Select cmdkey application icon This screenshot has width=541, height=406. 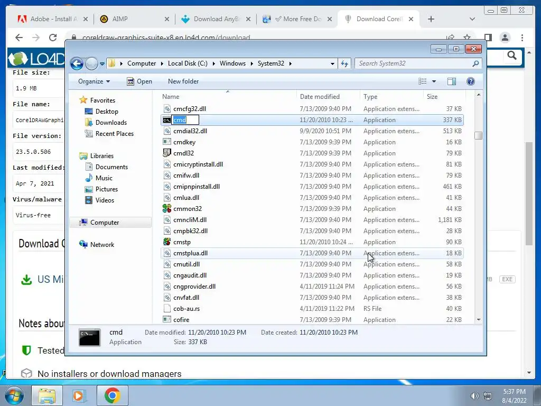(167, 142)
